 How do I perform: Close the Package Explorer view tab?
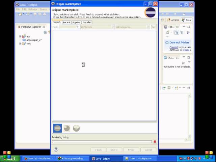(44, 27)
